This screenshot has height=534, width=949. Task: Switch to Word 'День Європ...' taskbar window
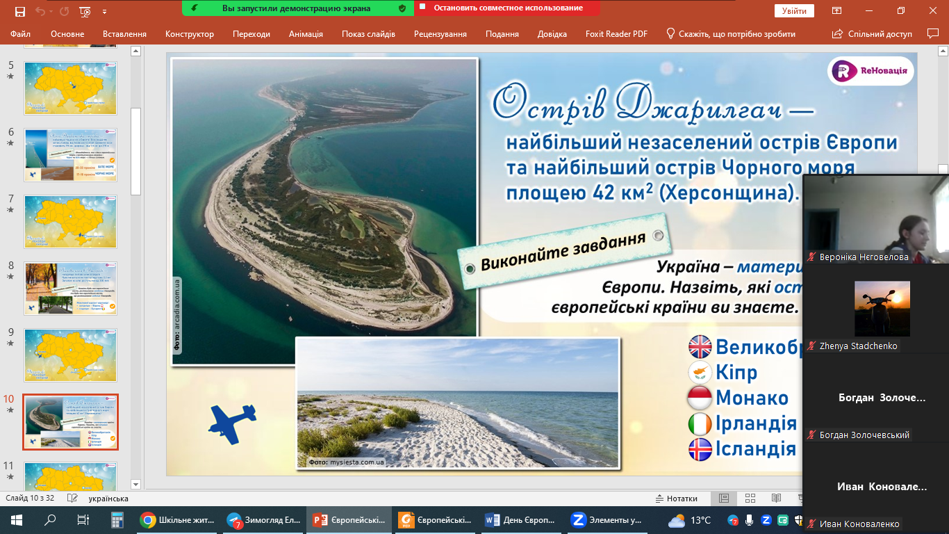520,520
